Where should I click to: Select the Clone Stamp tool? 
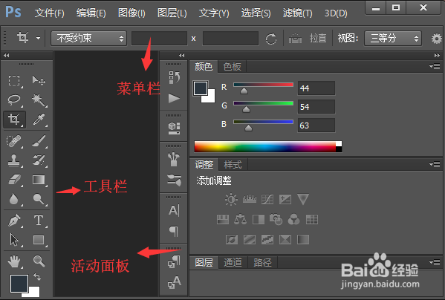pos(14,160)
